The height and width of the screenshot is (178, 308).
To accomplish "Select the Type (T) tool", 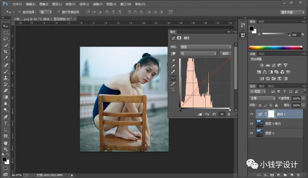I will point(6,123).
